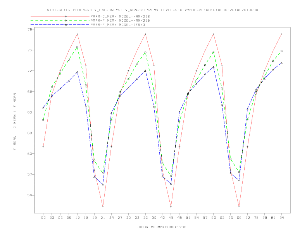Click x-axis tick label 60
The image size is (307, 237).
tap(214, 218)
